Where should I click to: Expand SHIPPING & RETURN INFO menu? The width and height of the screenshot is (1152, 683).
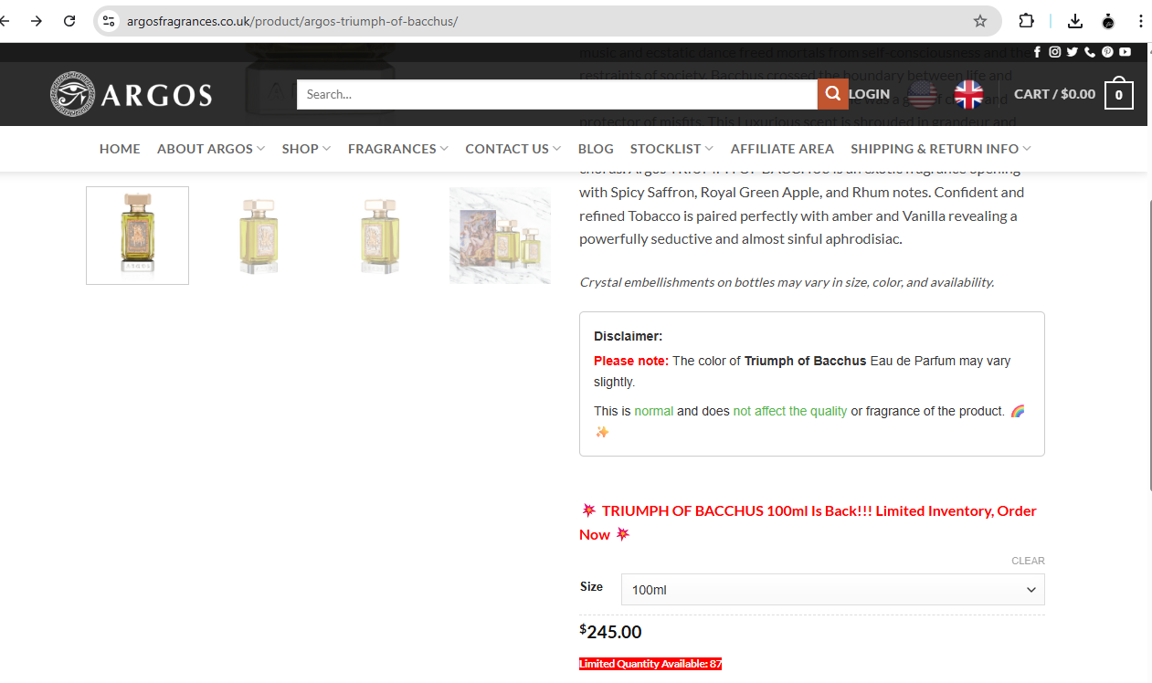941,149
